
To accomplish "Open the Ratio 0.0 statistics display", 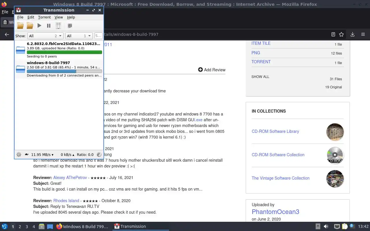I will (x=85, y=154).
